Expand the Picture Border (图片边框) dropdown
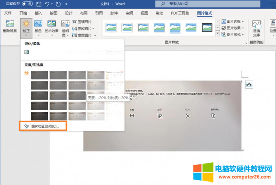 pos(233,21)
